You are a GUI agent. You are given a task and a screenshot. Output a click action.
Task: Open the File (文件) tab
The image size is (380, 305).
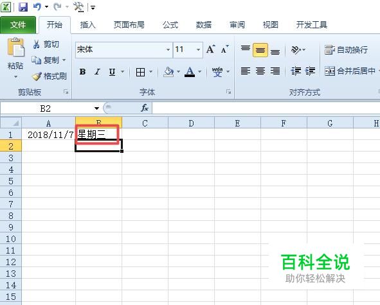pyautogui.click(x=18, y=24)
